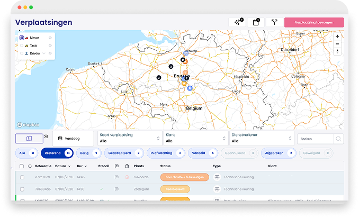Zoom in on the map with plus button
This screenshot has width=359, height=218.
point(337,37)
